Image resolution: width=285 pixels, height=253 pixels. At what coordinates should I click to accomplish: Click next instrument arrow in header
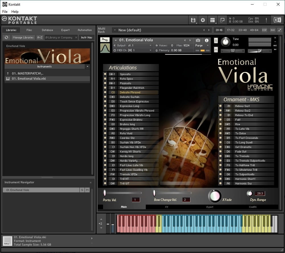[190, 40]
